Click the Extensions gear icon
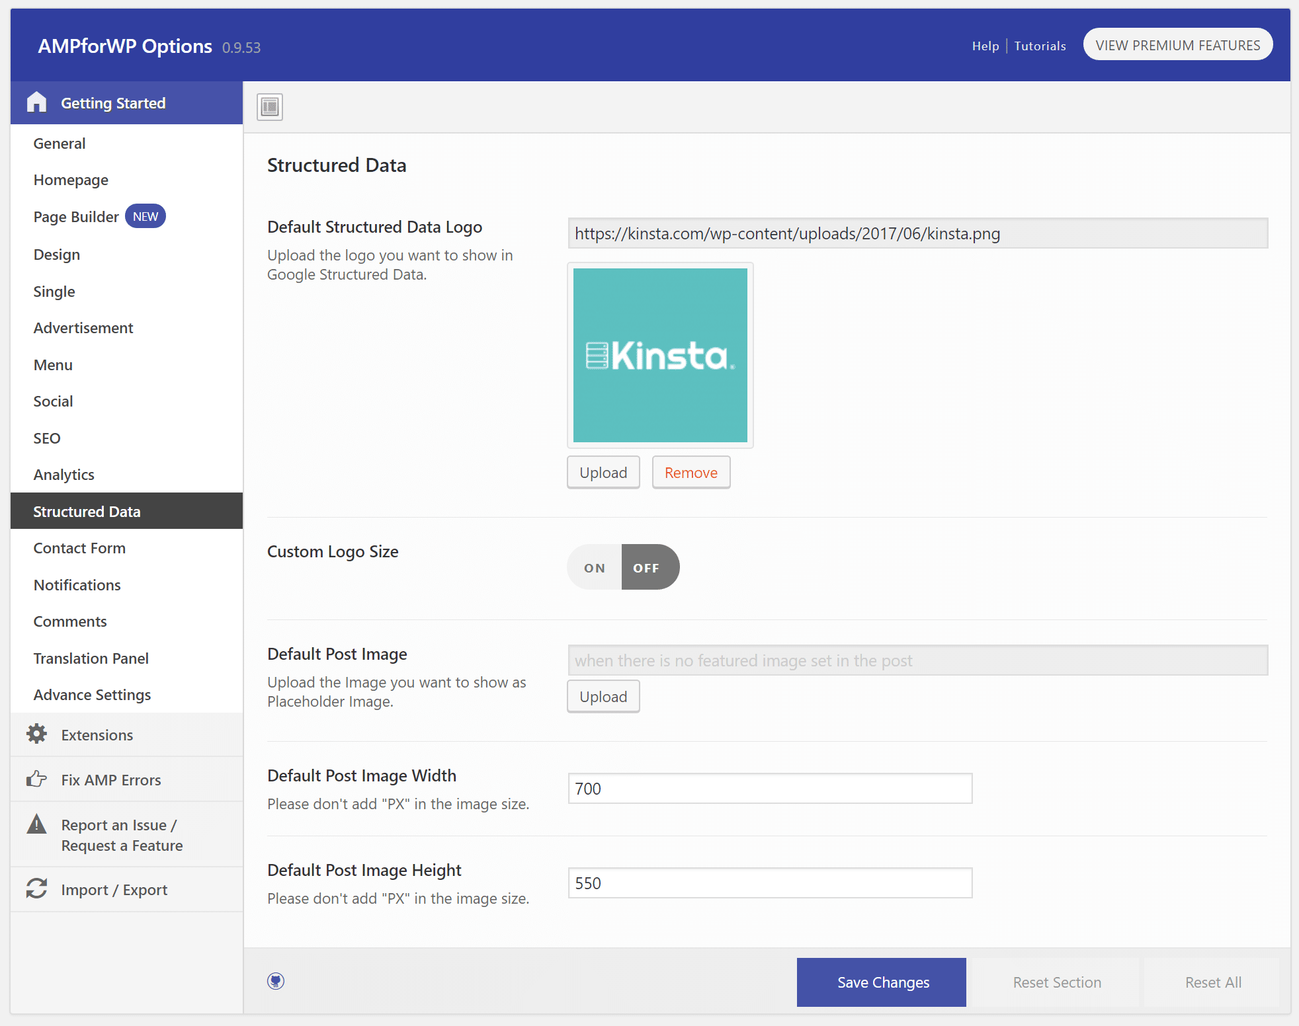This screenshot has width=1299, height=1026. (x=36, y=734)
